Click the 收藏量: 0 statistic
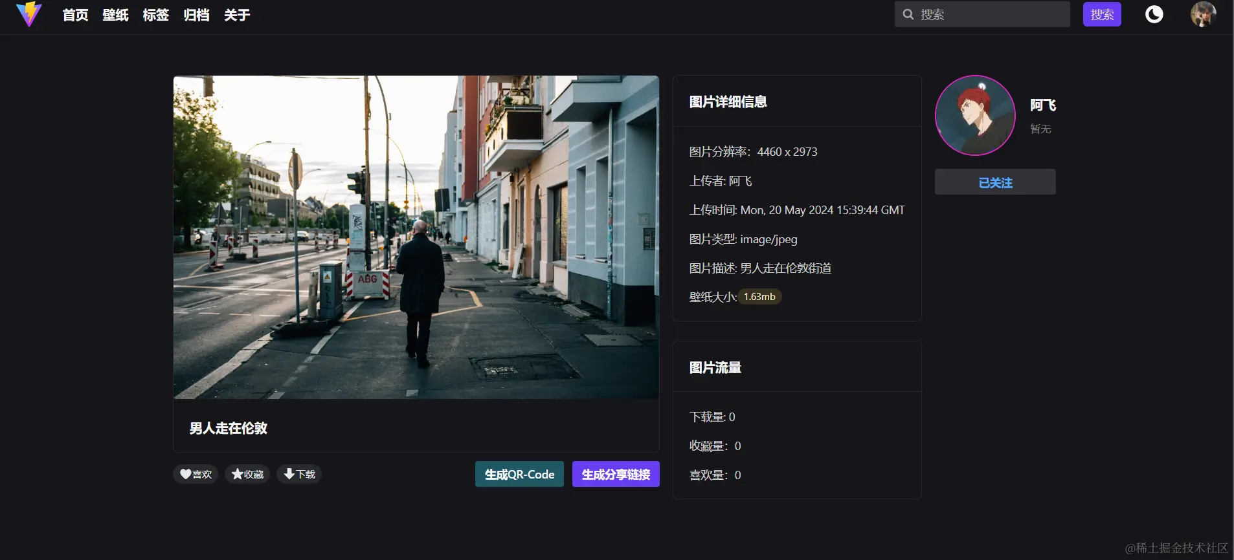 715,446
